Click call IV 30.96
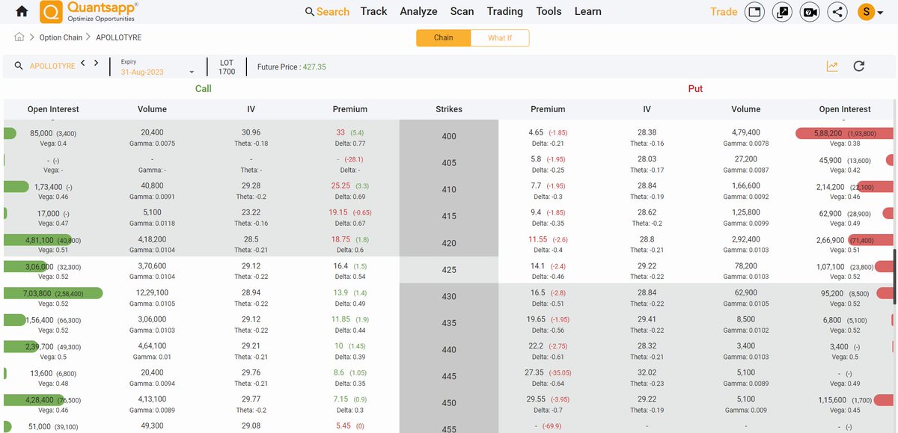The width and height of the screenshot is (898, 433). point(251,132)
